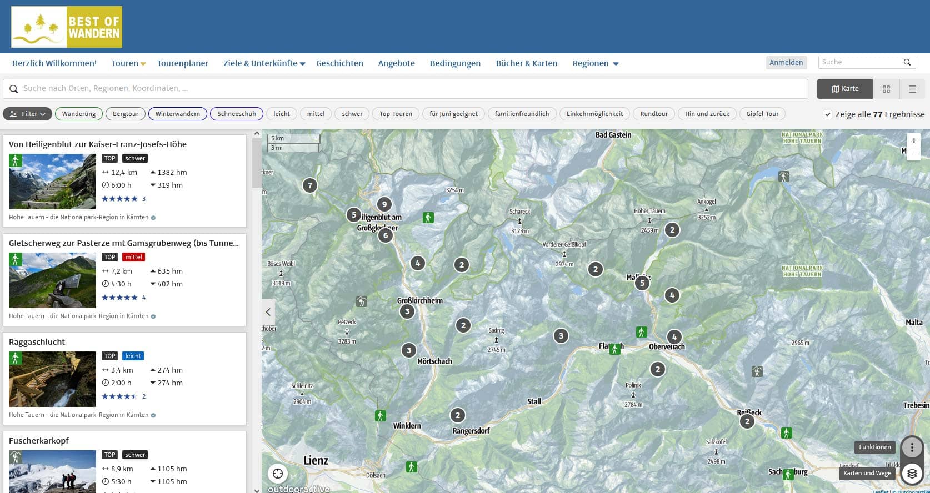Click cluster marker 3 at Großkirchheim

[x=407, y=311]
